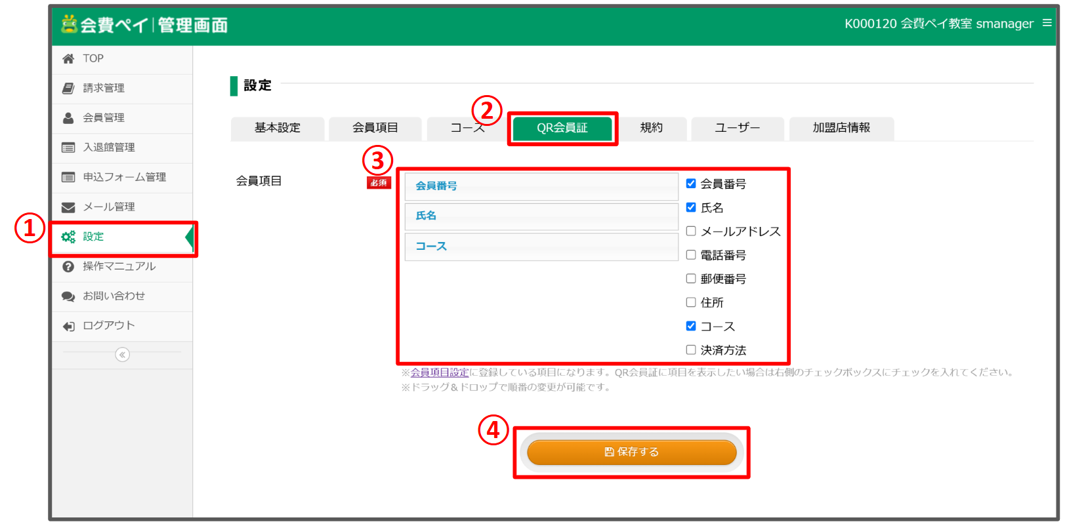Click the 会員管理 person icon
The width and height of the screenshot is (1065, 524).
click(x=68, y=118)
